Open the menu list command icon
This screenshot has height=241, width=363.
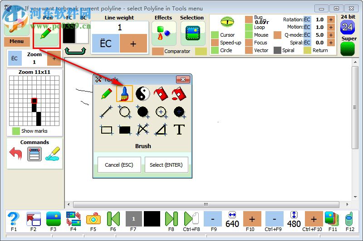[34, 154]
